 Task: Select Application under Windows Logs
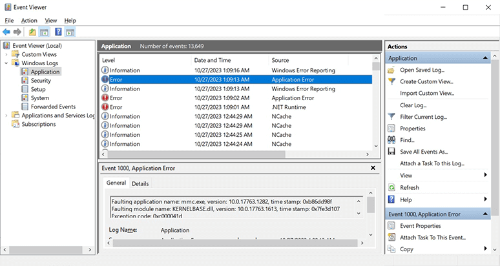[x=45, y=72]
